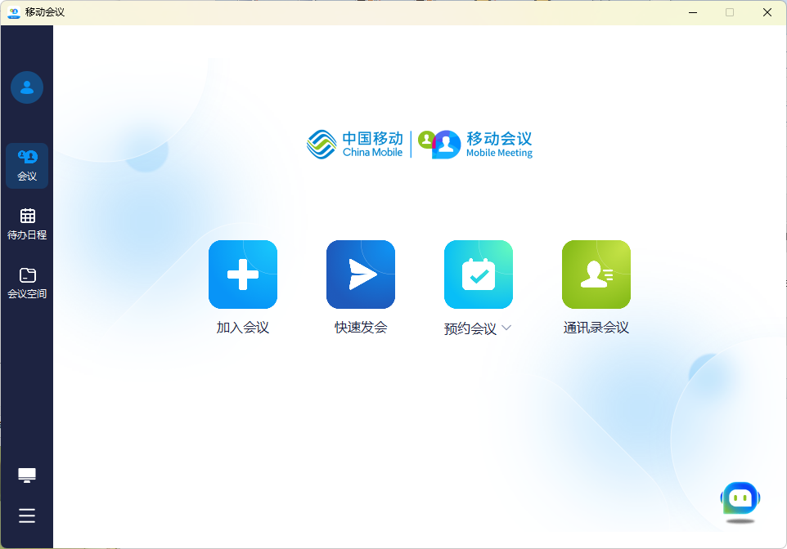Open the hamburger menu at sidebar bottom
787x549 pixels.
coord(27,516)
